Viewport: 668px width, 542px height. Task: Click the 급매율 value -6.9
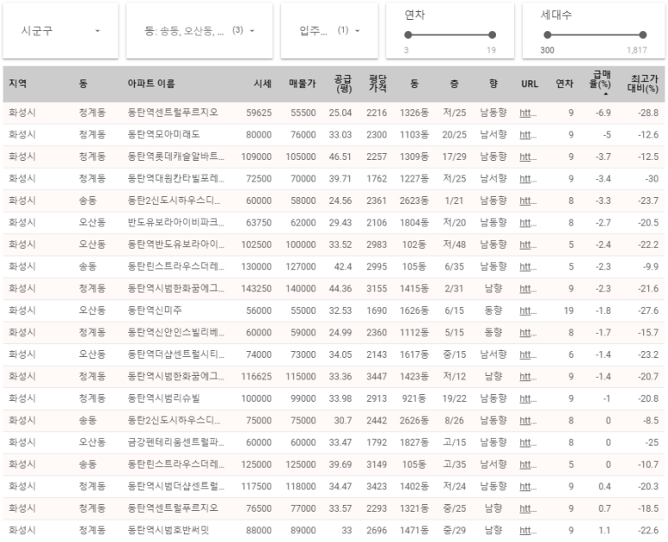603,113
